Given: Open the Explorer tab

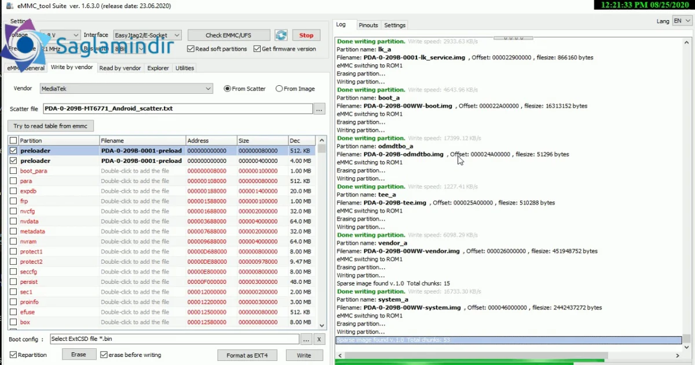Looking at the screenshot, I should [158, 68].
